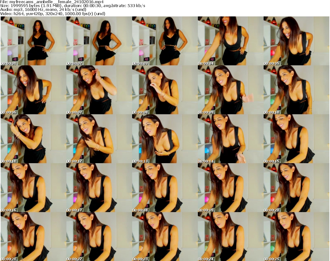Select the thumbnail stamped 00:00:04
The width and height of the screenshot is (330, 261).
tap(230, 41)
